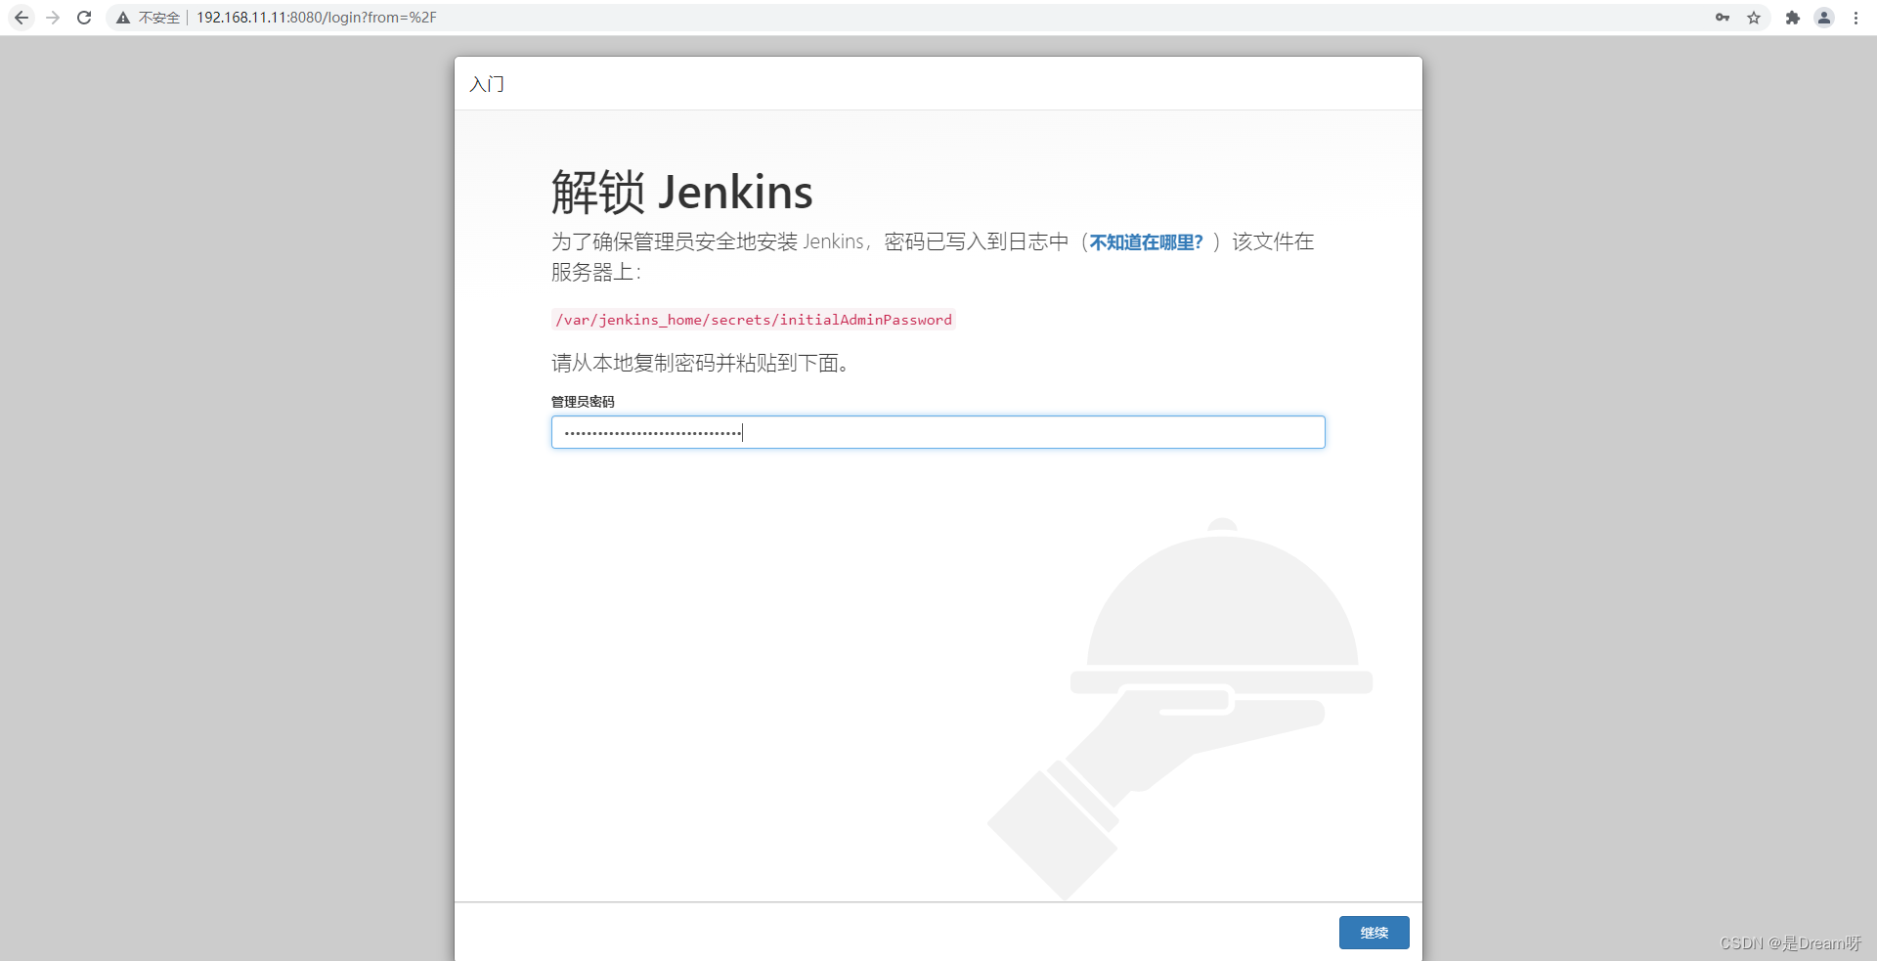1877x961 pixels.
Task: Click the forward navigation arrow
Action: pyautogui.click(x=53, y=18)
